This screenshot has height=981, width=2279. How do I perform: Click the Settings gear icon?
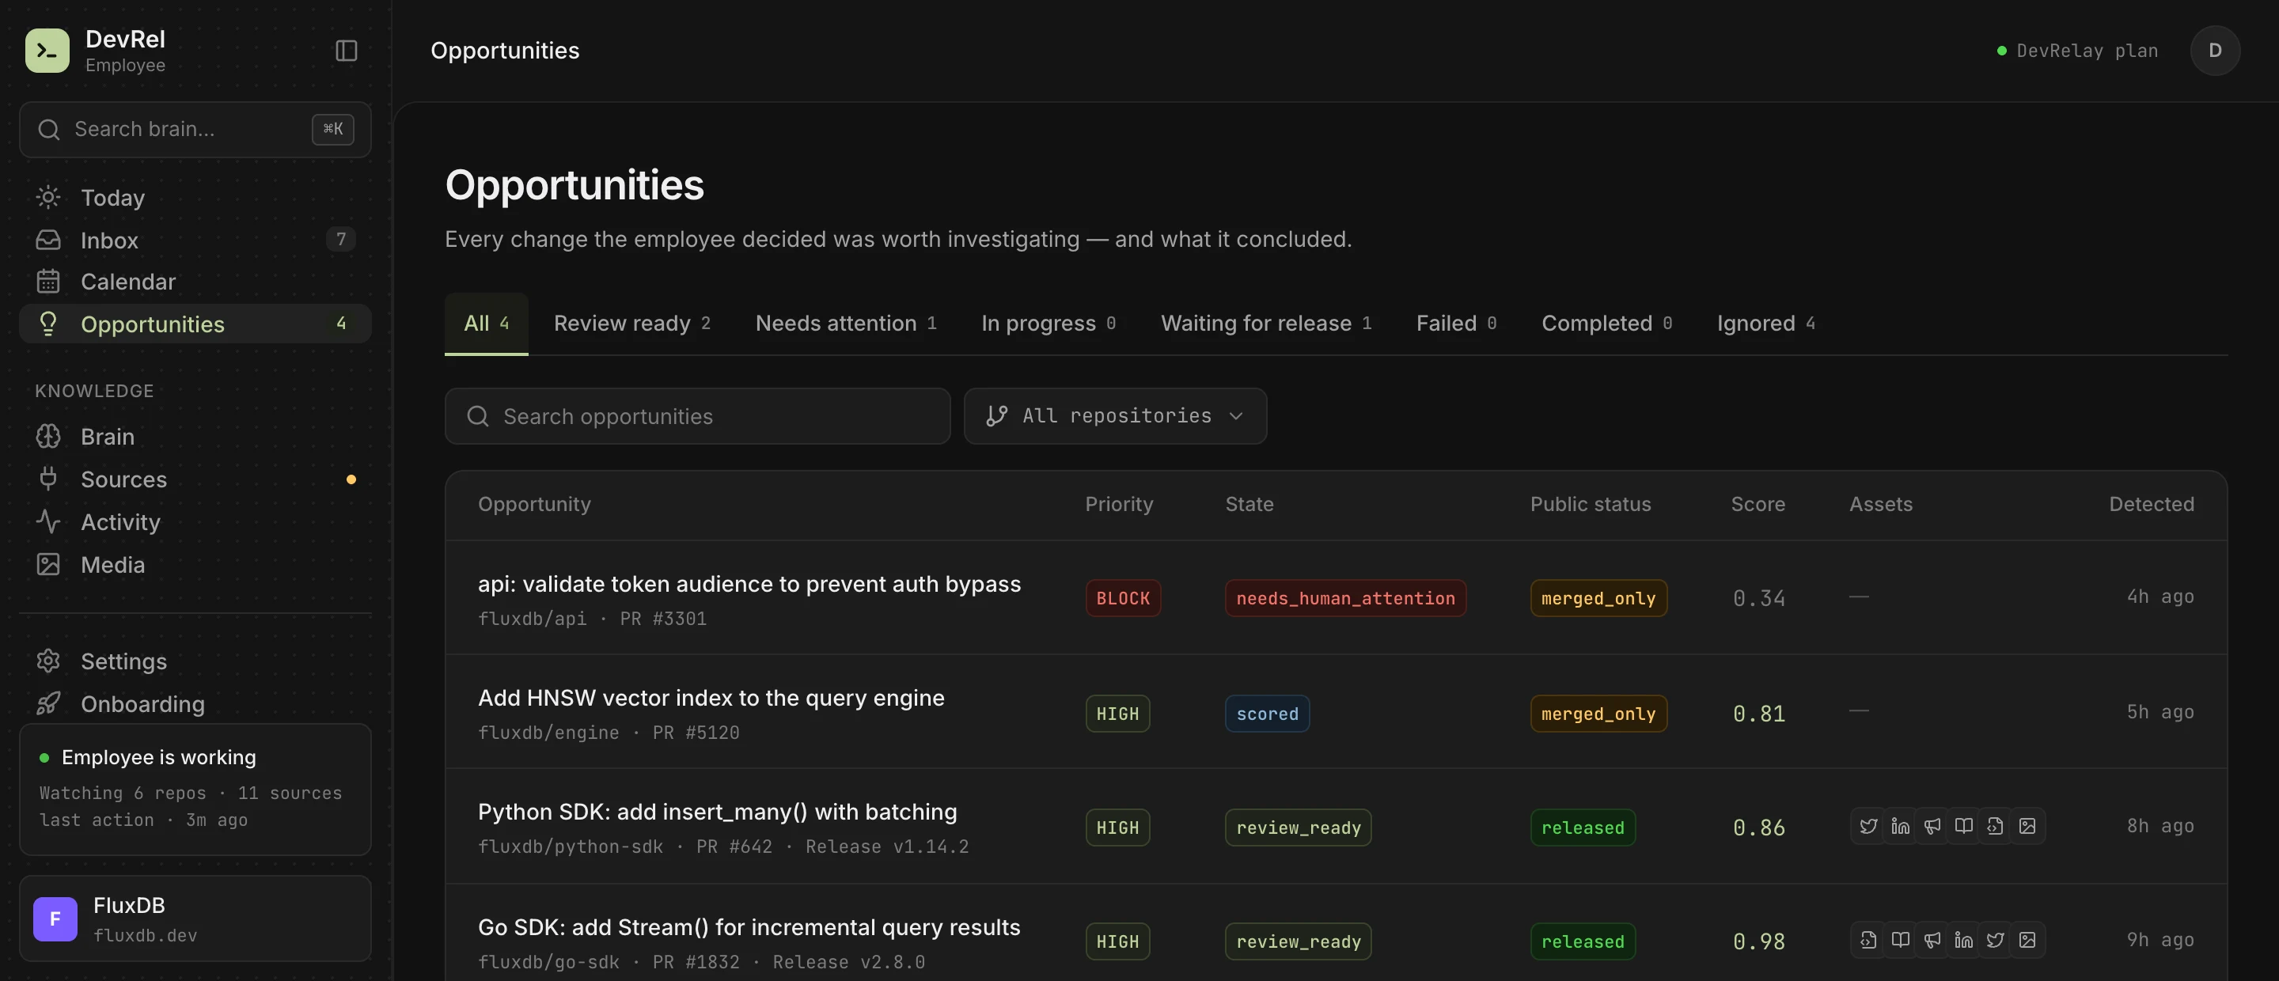(47, 661)
